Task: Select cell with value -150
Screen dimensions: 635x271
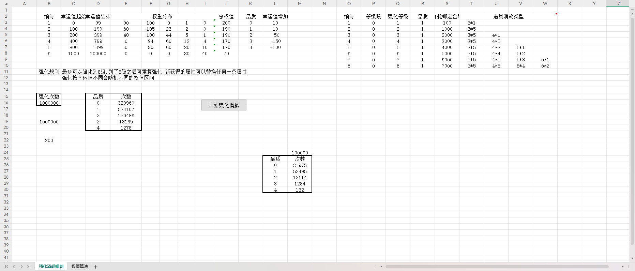Action: pos(275,41)
